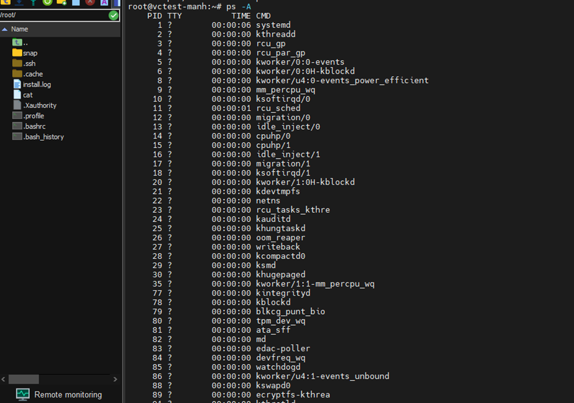Confirm the path with the green check icon
The height and width of the screenshot is (403, 574).
click(114, 15)
